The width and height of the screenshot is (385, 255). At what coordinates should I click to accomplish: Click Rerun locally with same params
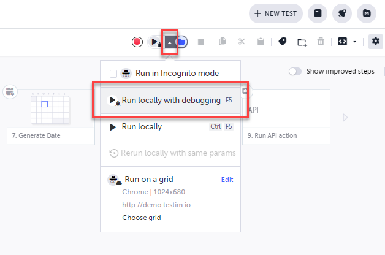pyautogui.click(x=170, y=153)
